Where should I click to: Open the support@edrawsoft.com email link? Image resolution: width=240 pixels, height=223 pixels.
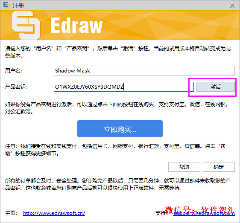coord(204,213)
